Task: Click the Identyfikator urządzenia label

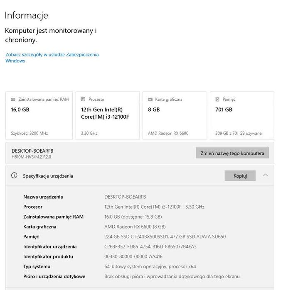Action: coord(50,246)
